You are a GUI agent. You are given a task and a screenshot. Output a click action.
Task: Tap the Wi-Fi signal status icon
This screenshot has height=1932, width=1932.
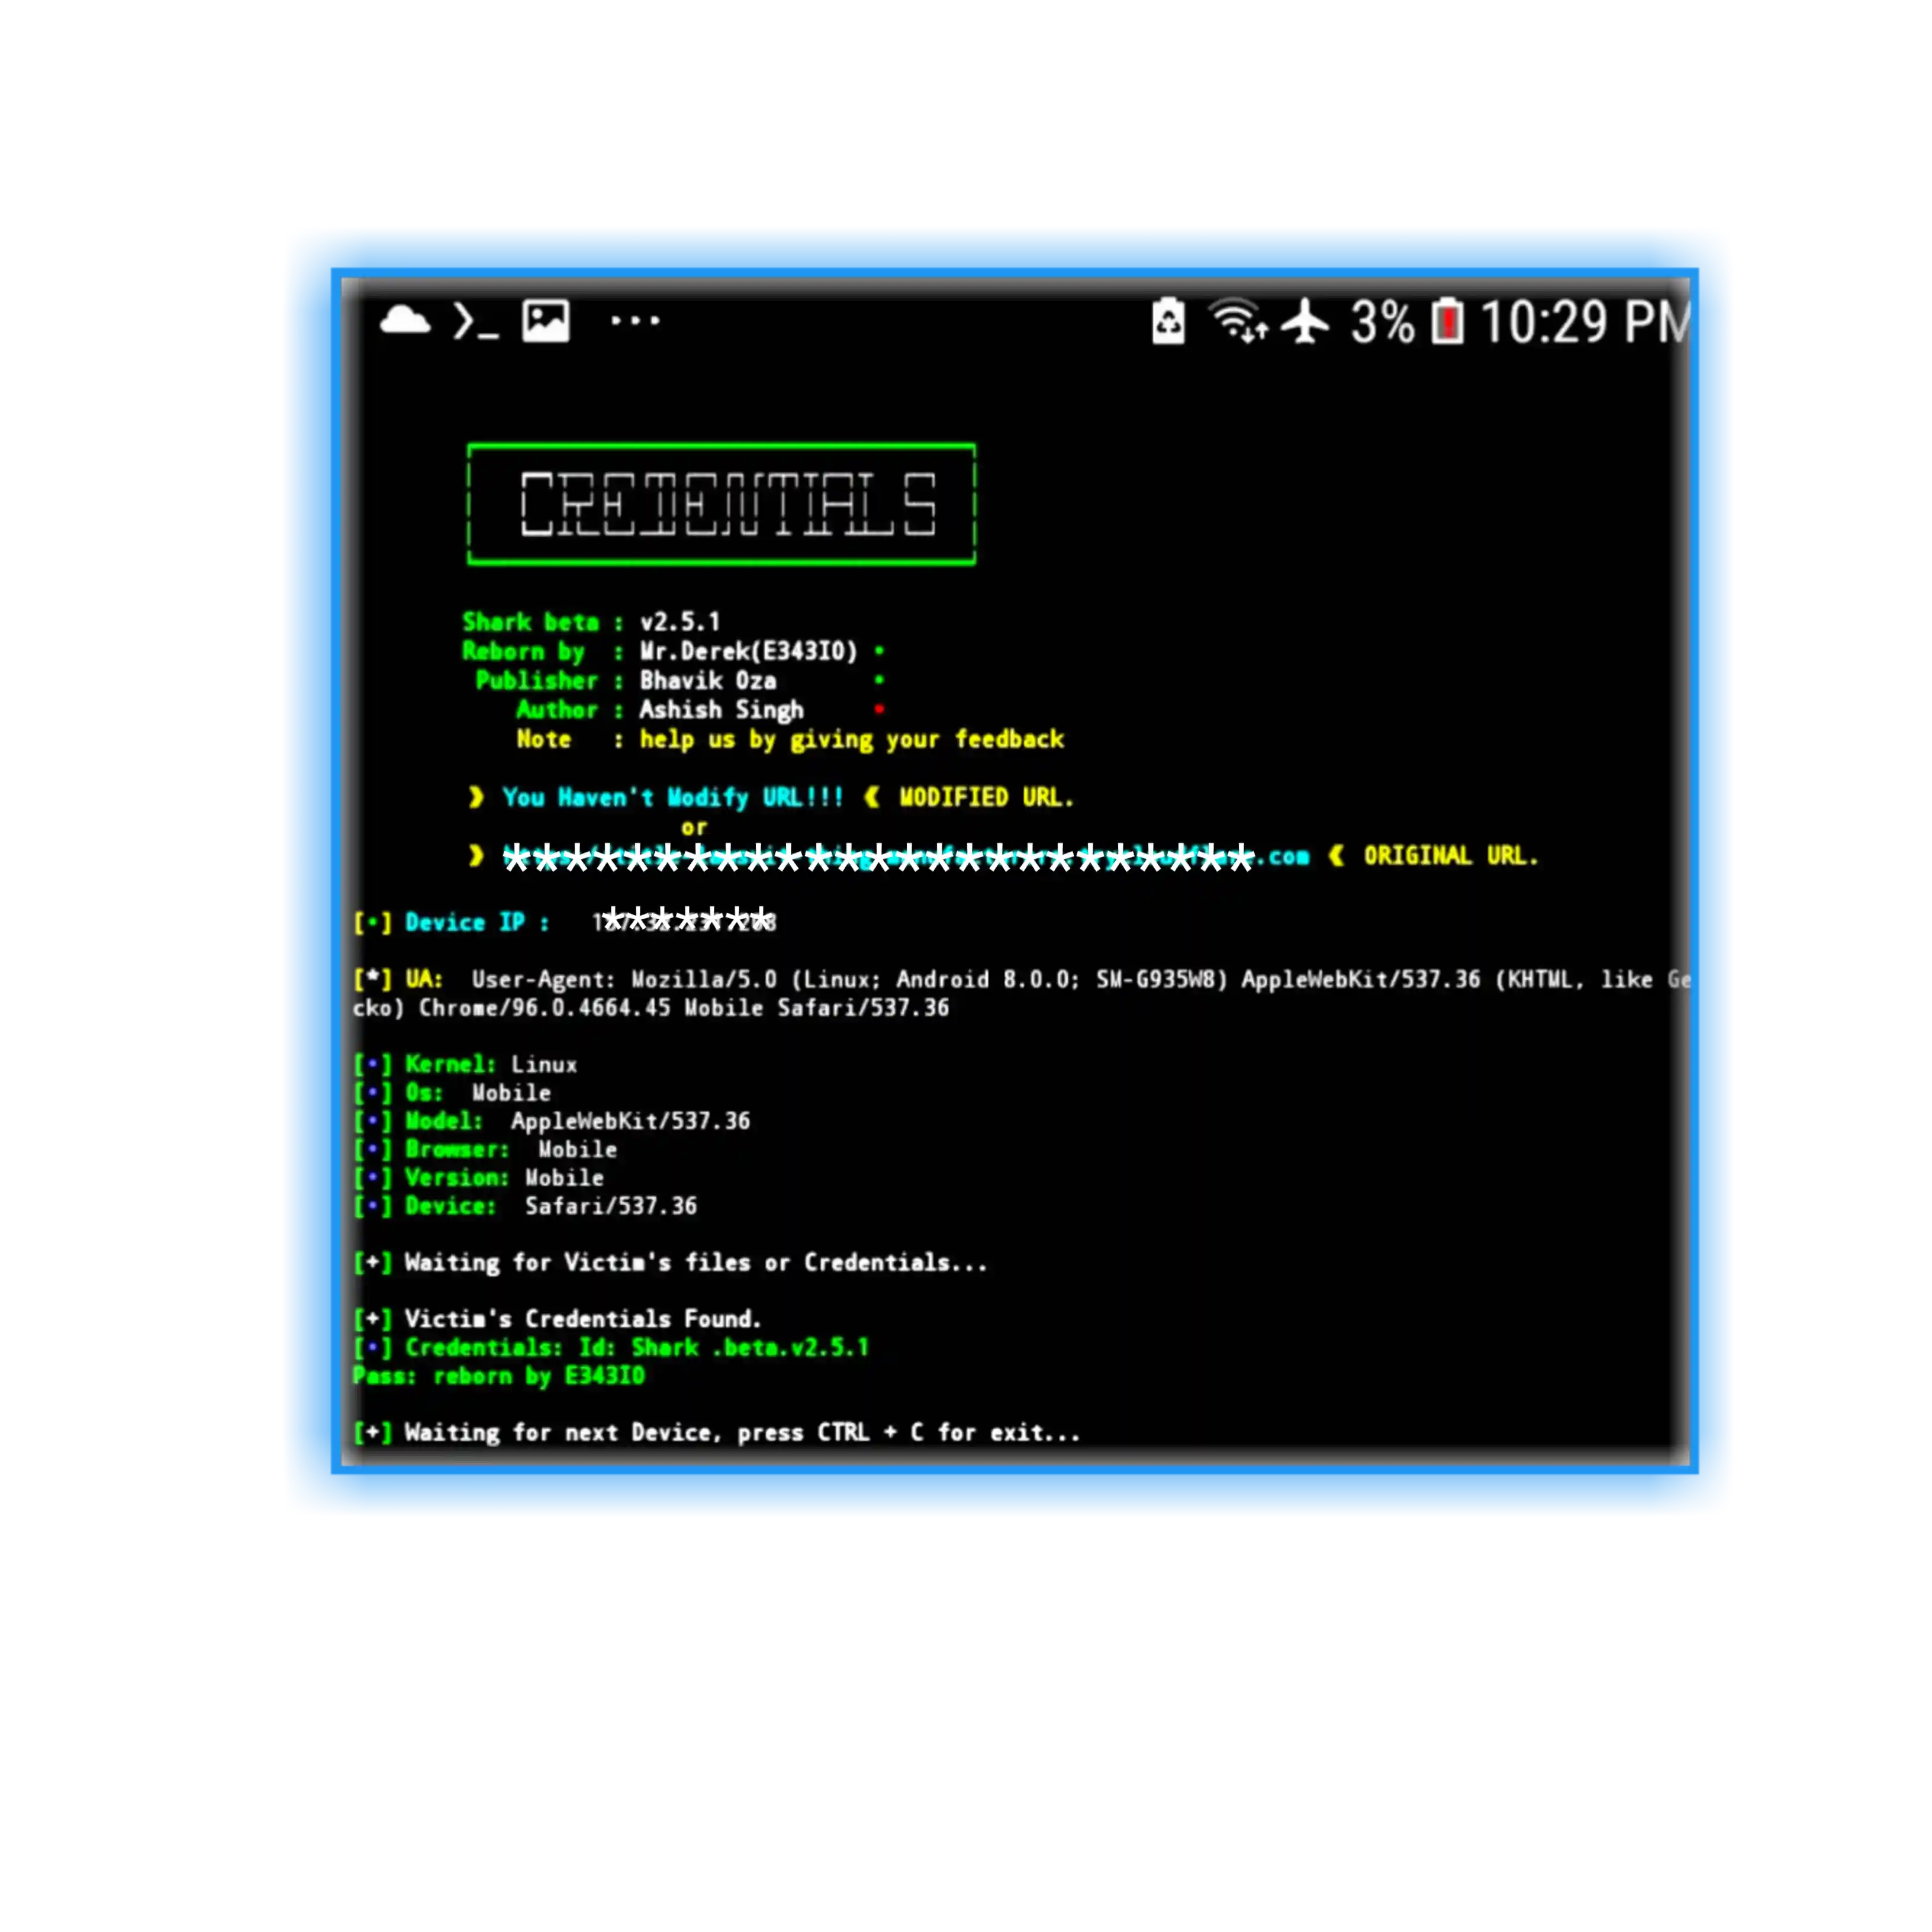click(x=1238, y=321)
